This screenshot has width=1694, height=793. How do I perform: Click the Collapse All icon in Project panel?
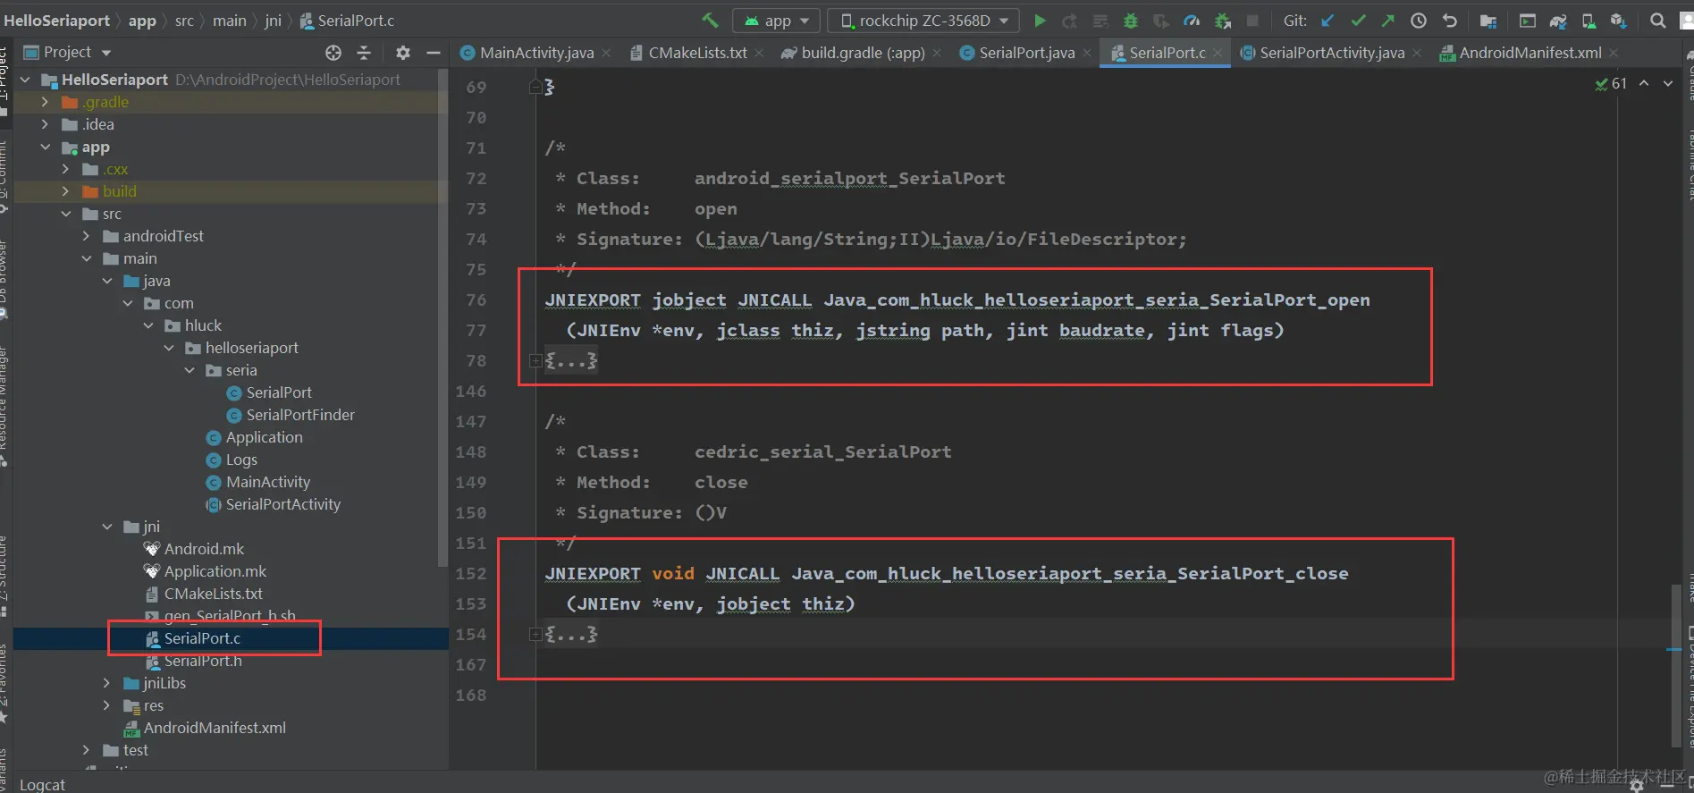[364, 53]
